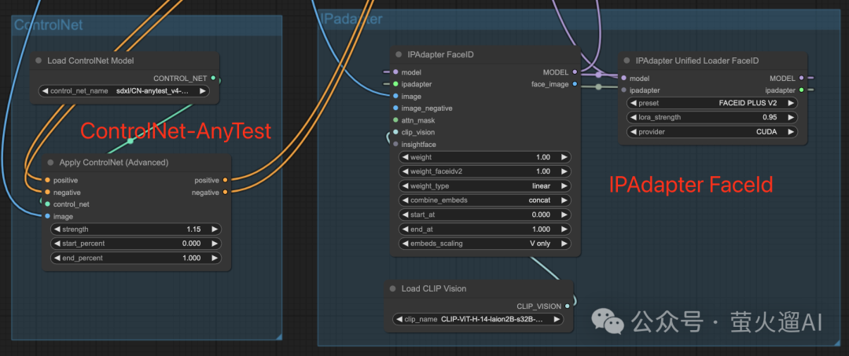Screen dimensions: 849x356
Task: Click the CONTROL_NET output socket
Action: tap(213, 78)
